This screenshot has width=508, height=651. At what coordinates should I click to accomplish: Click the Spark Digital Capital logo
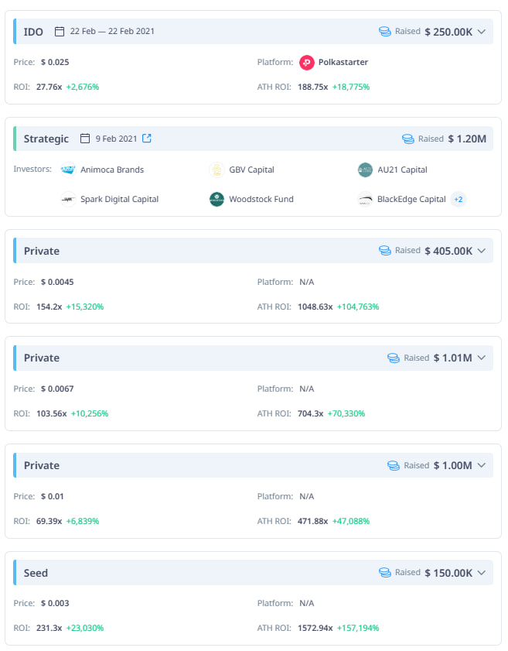coord(67,199)
